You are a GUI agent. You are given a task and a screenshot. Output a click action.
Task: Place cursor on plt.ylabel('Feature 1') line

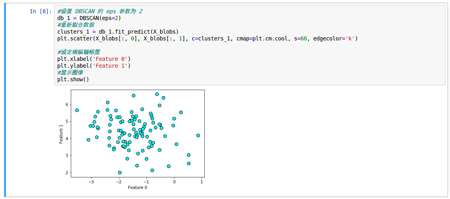click(94, 66)
